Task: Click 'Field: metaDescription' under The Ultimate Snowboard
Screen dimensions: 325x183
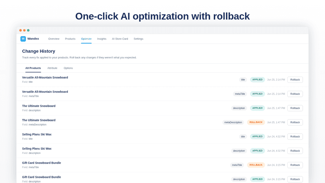Action: 34,125
